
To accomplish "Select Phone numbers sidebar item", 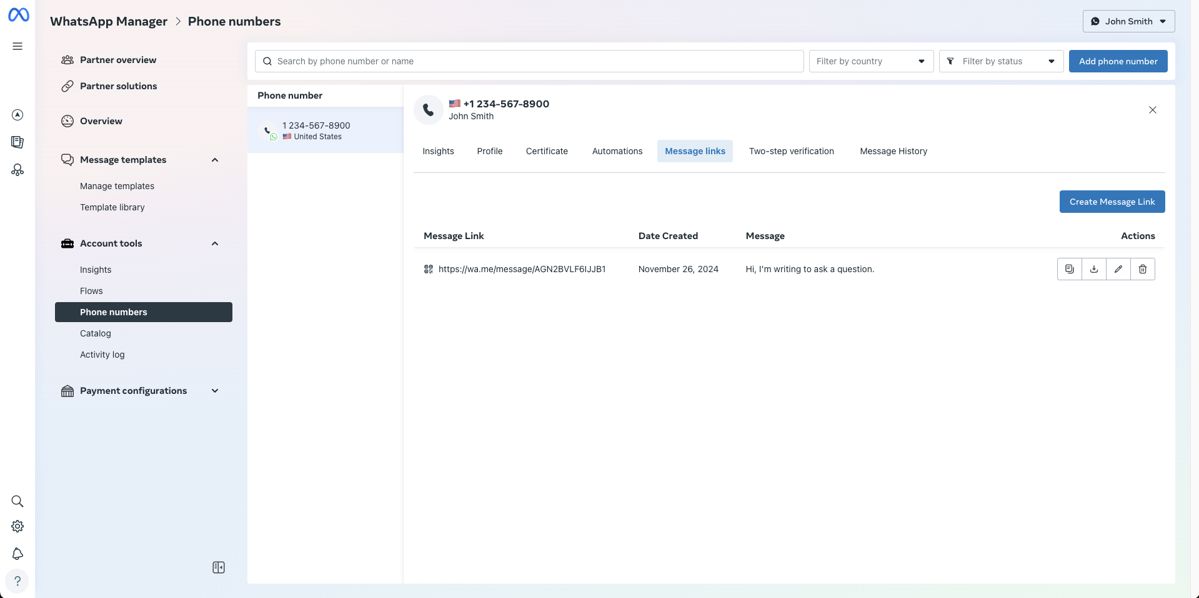I will click(x=144, y=312).
